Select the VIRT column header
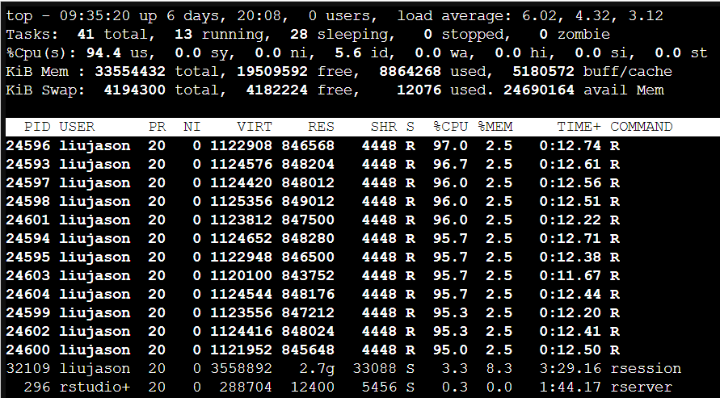 (255, 127)
